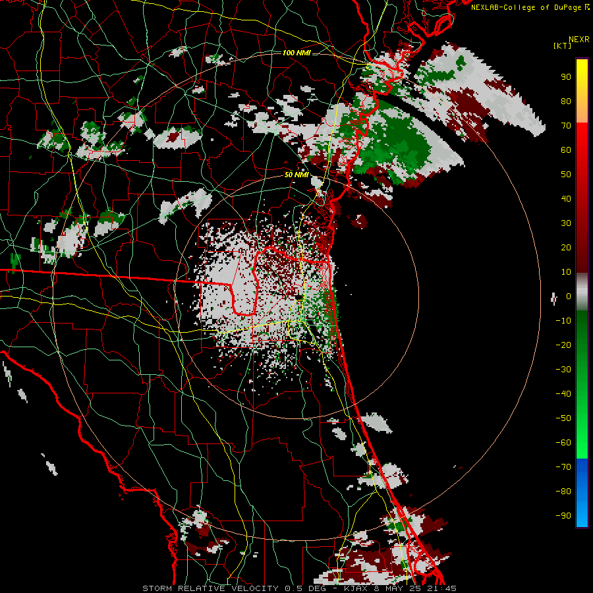Image resolution: width=593 pixels, height=593 pixels.
Task: Click the -80 value on the velocity scale
Action: 563,492
